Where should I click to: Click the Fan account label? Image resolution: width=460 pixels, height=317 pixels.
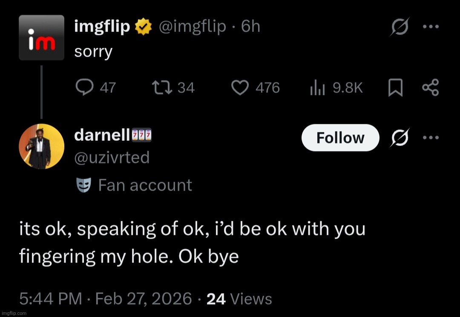click(145, 185)
